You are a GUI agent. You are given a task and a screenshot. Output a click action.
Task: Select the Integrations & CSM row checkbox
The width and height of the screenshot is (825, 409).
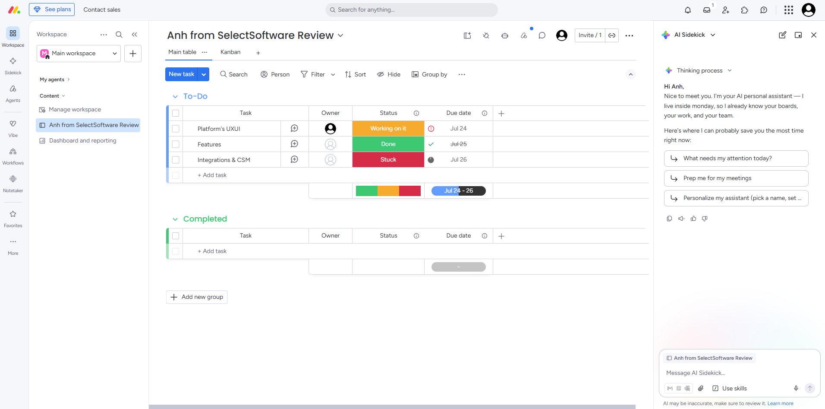point(176,160)
